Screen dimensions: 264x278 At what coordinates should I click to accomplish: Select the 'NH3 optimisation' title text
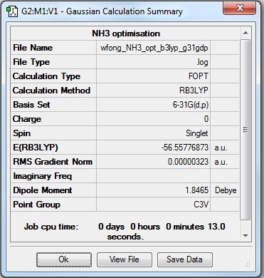[x=126, y=34]
